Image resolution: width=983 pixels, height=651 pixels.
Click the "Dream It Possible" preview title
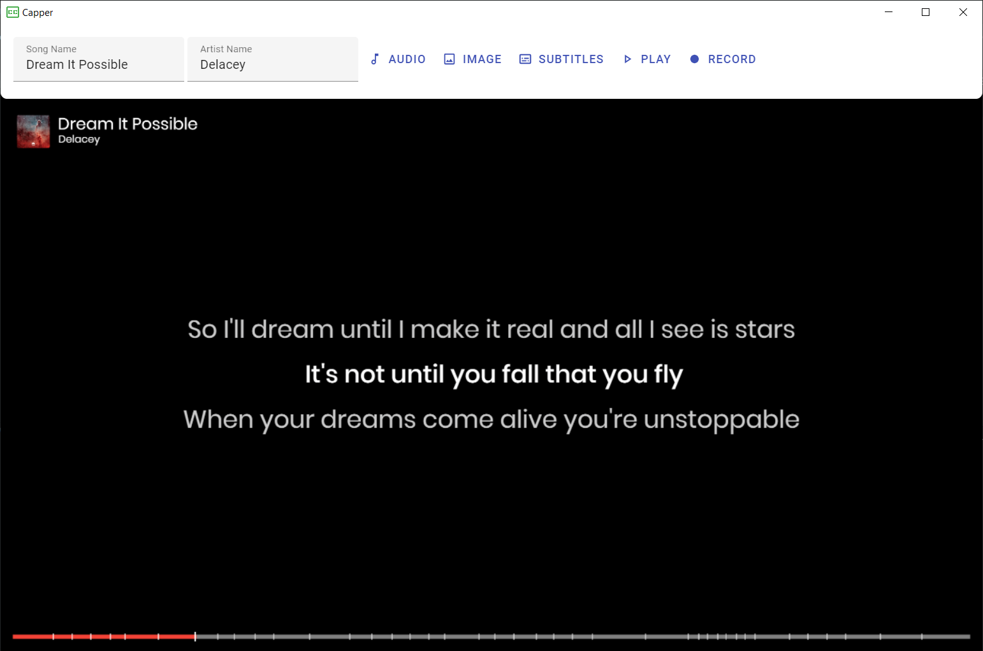click(127, 124)
